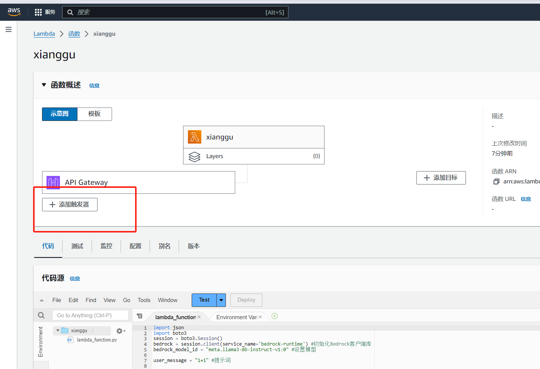Open 信息 link next to 函数 URL

tap(526, 199)
